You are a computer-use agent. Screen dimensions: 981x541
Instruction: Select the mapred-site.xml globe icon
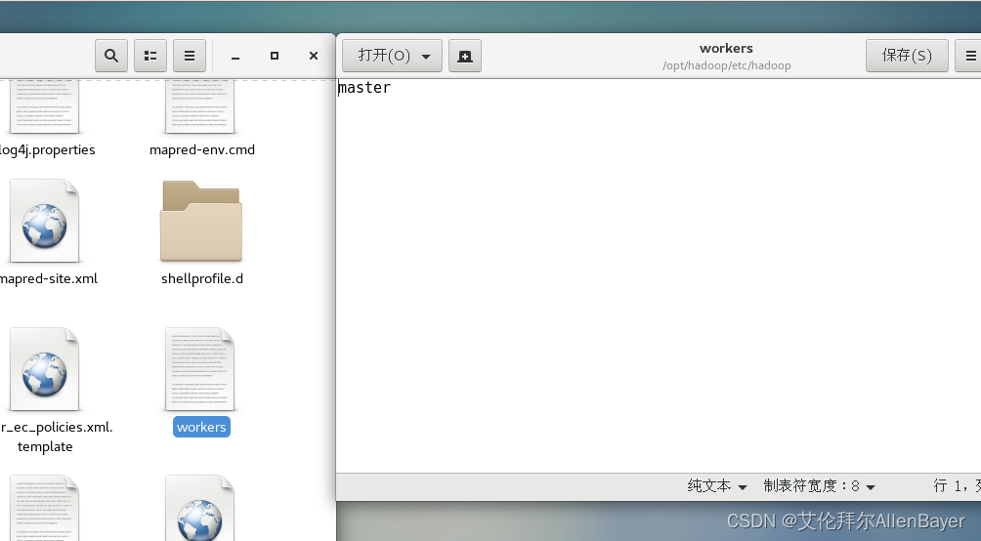pos(44,221)
